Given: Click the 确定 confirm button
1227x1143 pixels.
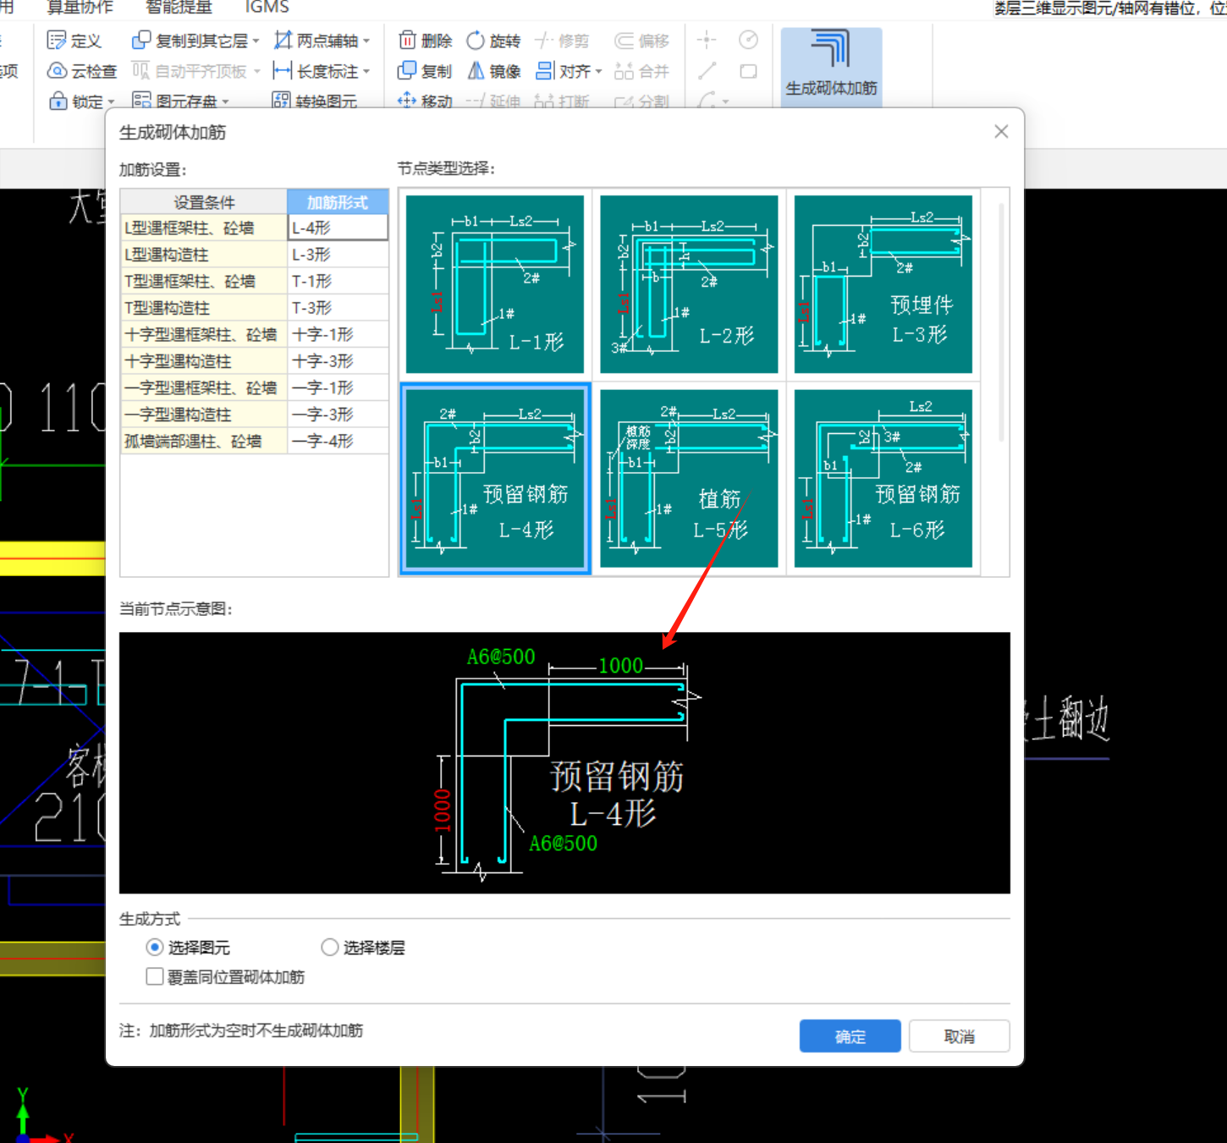Looking at the screenshot, I should click(850, 1036).
